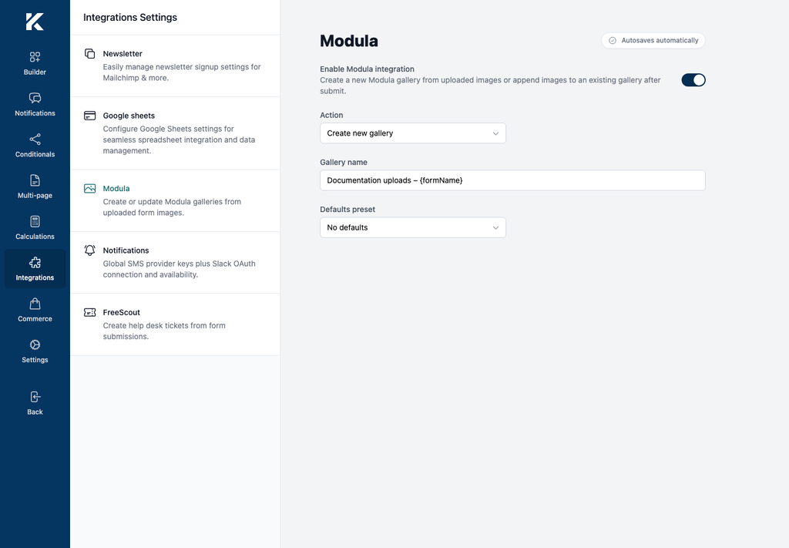Viewport: 789px width, 548px height.
Task: Select the Integrations sidebar tab
Action: click(35, 269)
